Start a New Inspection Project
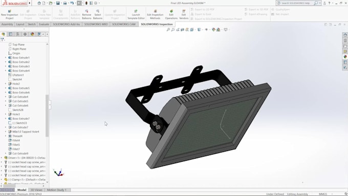The image size is (348, 196). click(10, 15)
